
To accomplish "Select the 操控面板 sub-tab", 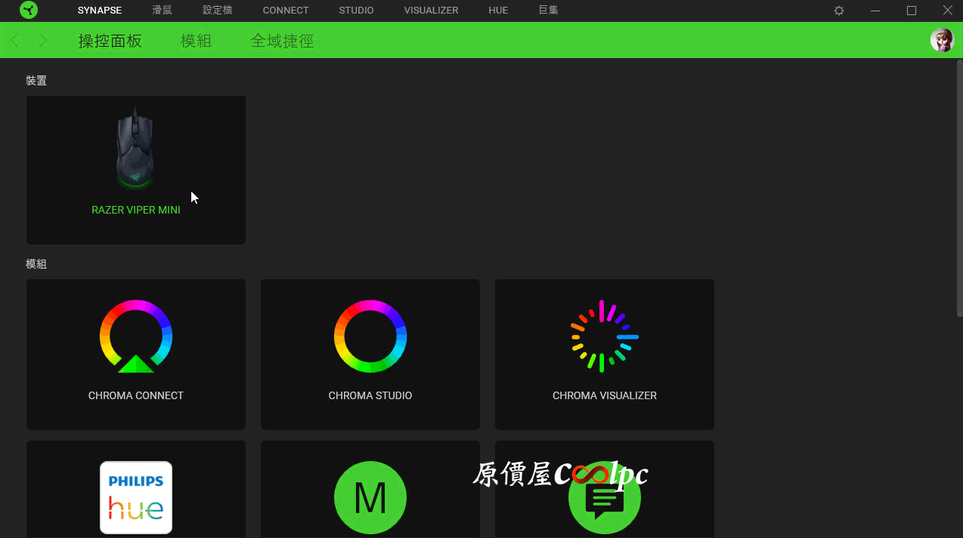I will tap(110, 41).
